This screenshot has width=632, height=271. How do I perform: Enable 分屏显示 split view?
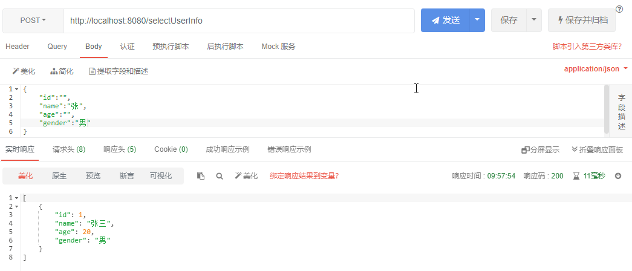pyautogui.click(x=541, y=150)
